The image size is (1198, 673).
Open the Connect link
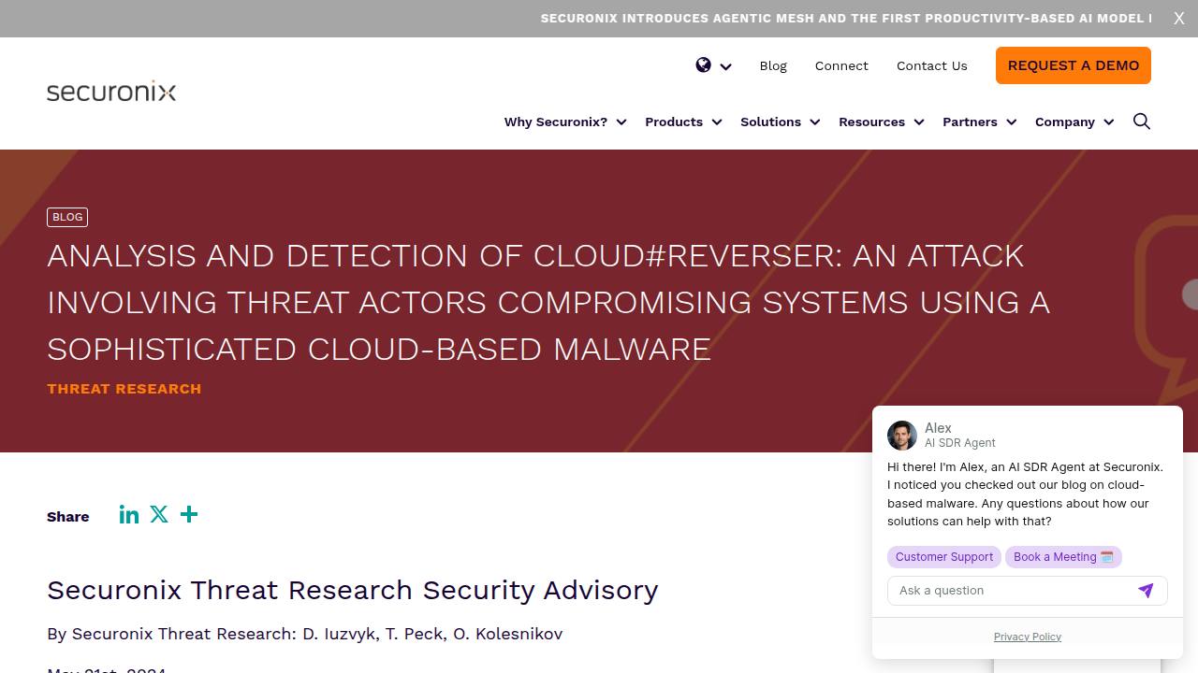pyautogui.click(x=841, y=65)
